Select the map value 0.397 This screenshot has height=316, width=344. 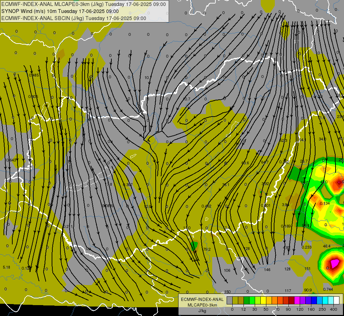coord(128,185)
